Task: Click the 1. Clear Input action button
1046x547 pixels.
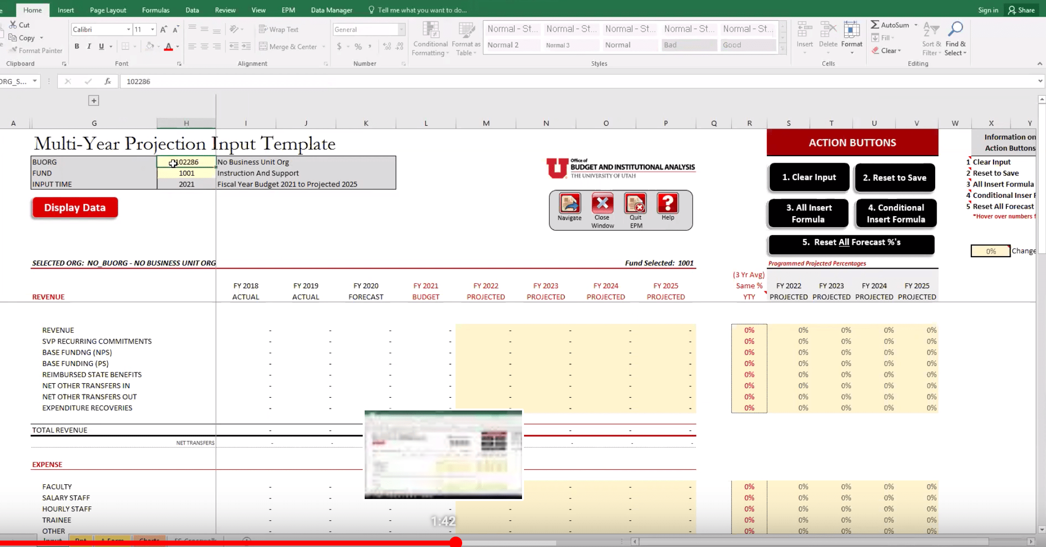Action: [x=809, y=177]
